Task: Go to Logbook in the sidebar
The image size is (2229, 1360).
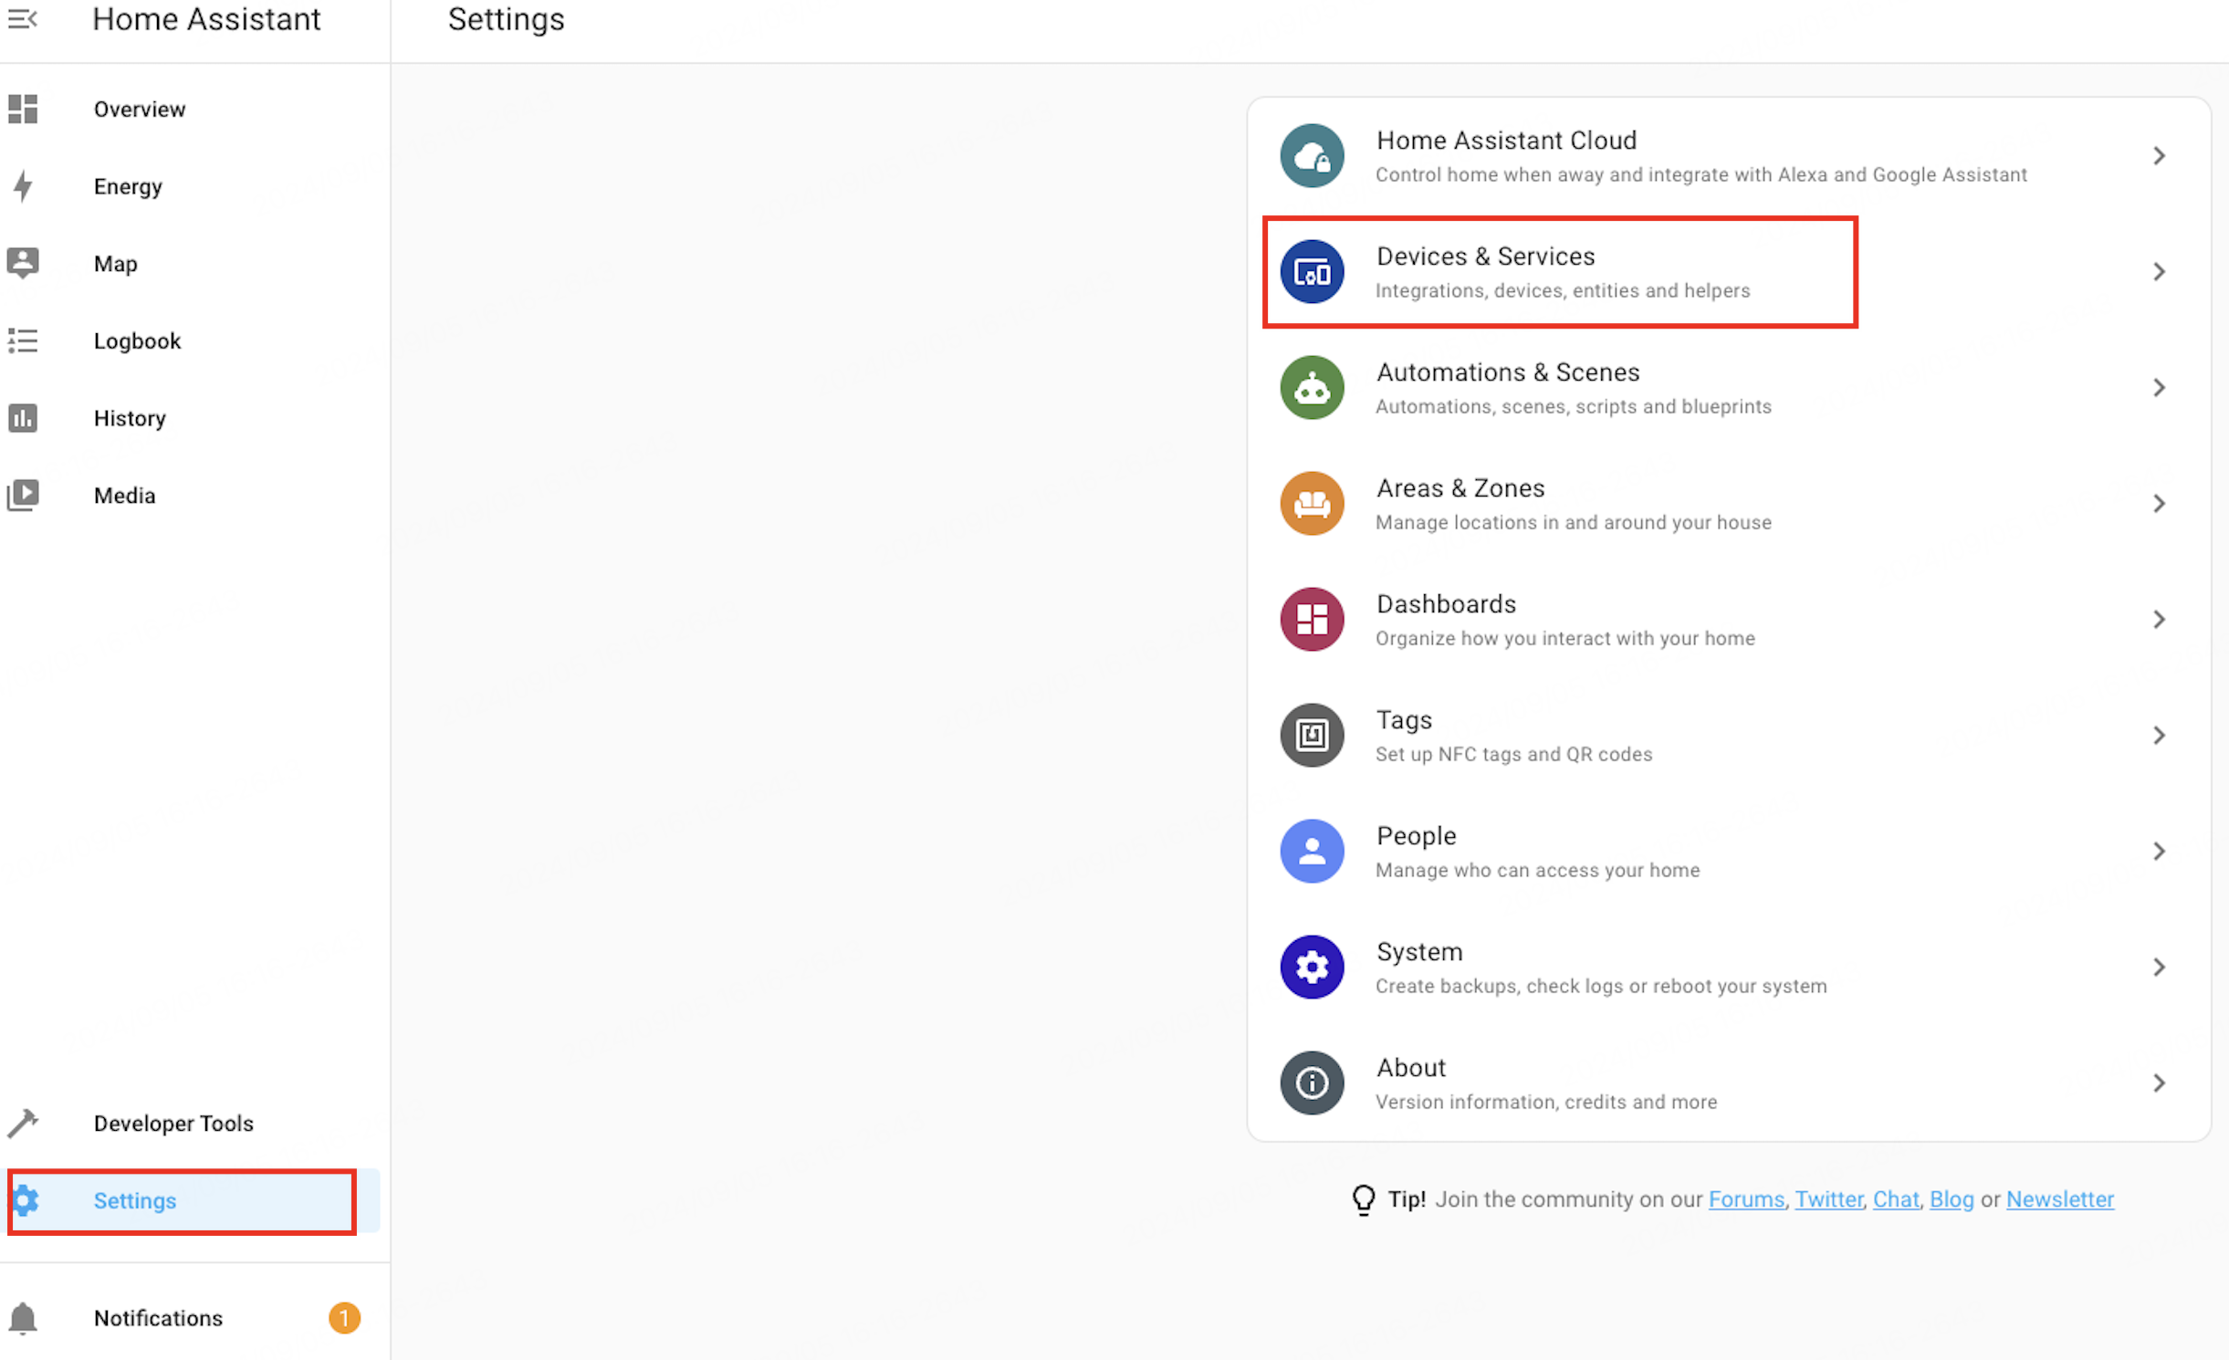Action: tap(137, 341)
